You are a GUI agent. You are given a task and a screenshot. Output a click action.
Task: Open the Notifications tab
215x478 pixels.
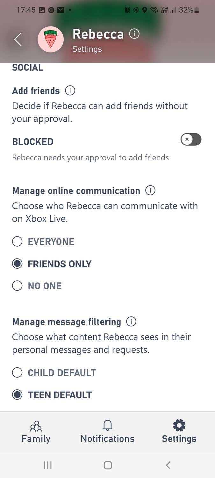point(108,432)
